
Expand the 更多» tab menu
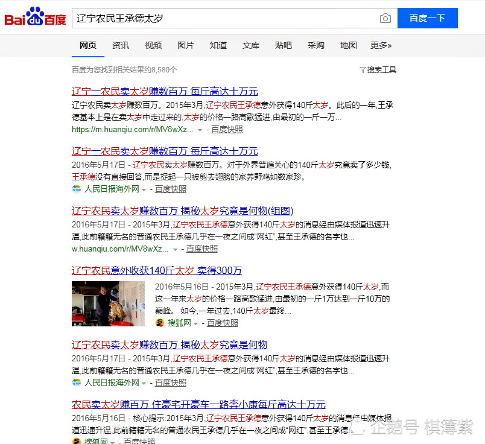(x=381, y=45)
